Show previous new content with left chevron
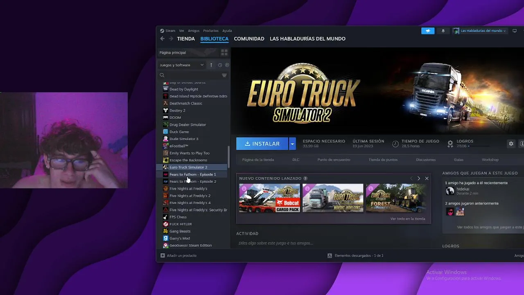This screenshot has width=524, height=295. [x=411, y=179]
